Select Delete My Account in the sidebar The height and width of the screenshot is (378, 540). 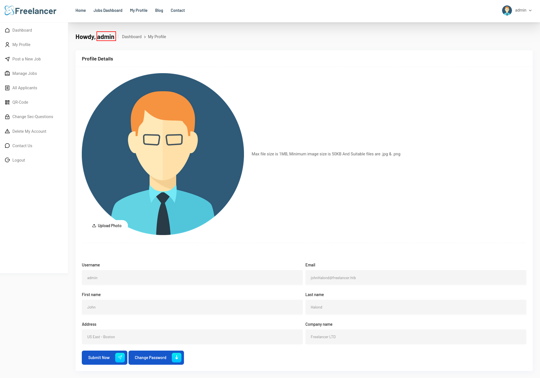29,131
